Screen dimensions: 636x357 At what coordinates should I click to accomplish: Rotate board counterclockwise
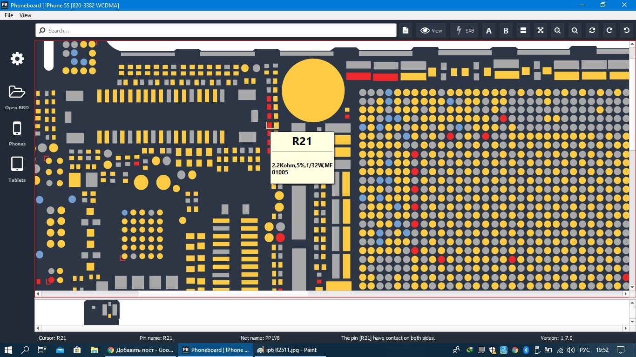(x=627, y=31)
